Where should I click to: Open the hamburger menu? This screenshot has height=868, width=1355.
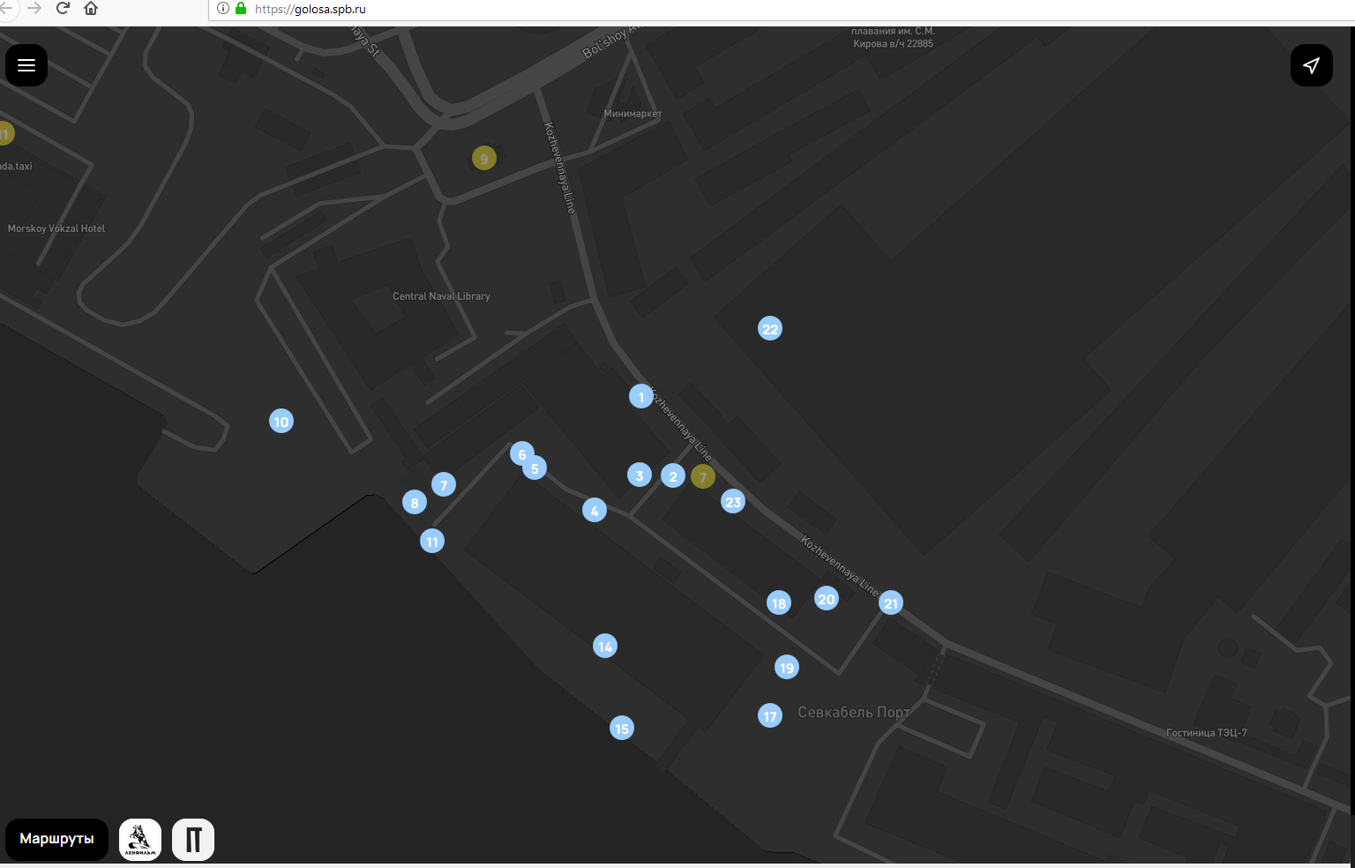(26, 65)
